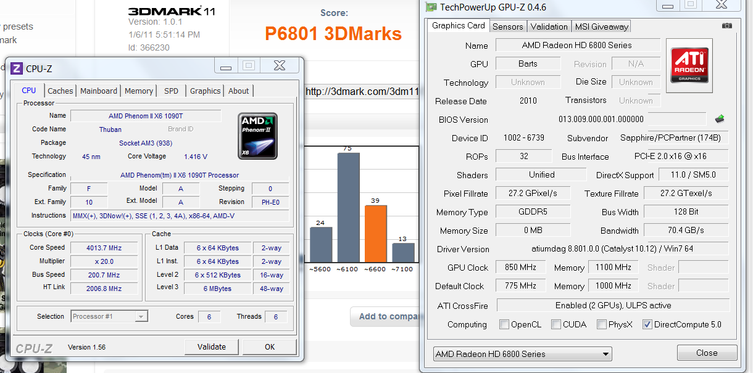Screen dimensions: 753x373
Task: Toggle the CUDA checkbox
Action: pos(556,324)
